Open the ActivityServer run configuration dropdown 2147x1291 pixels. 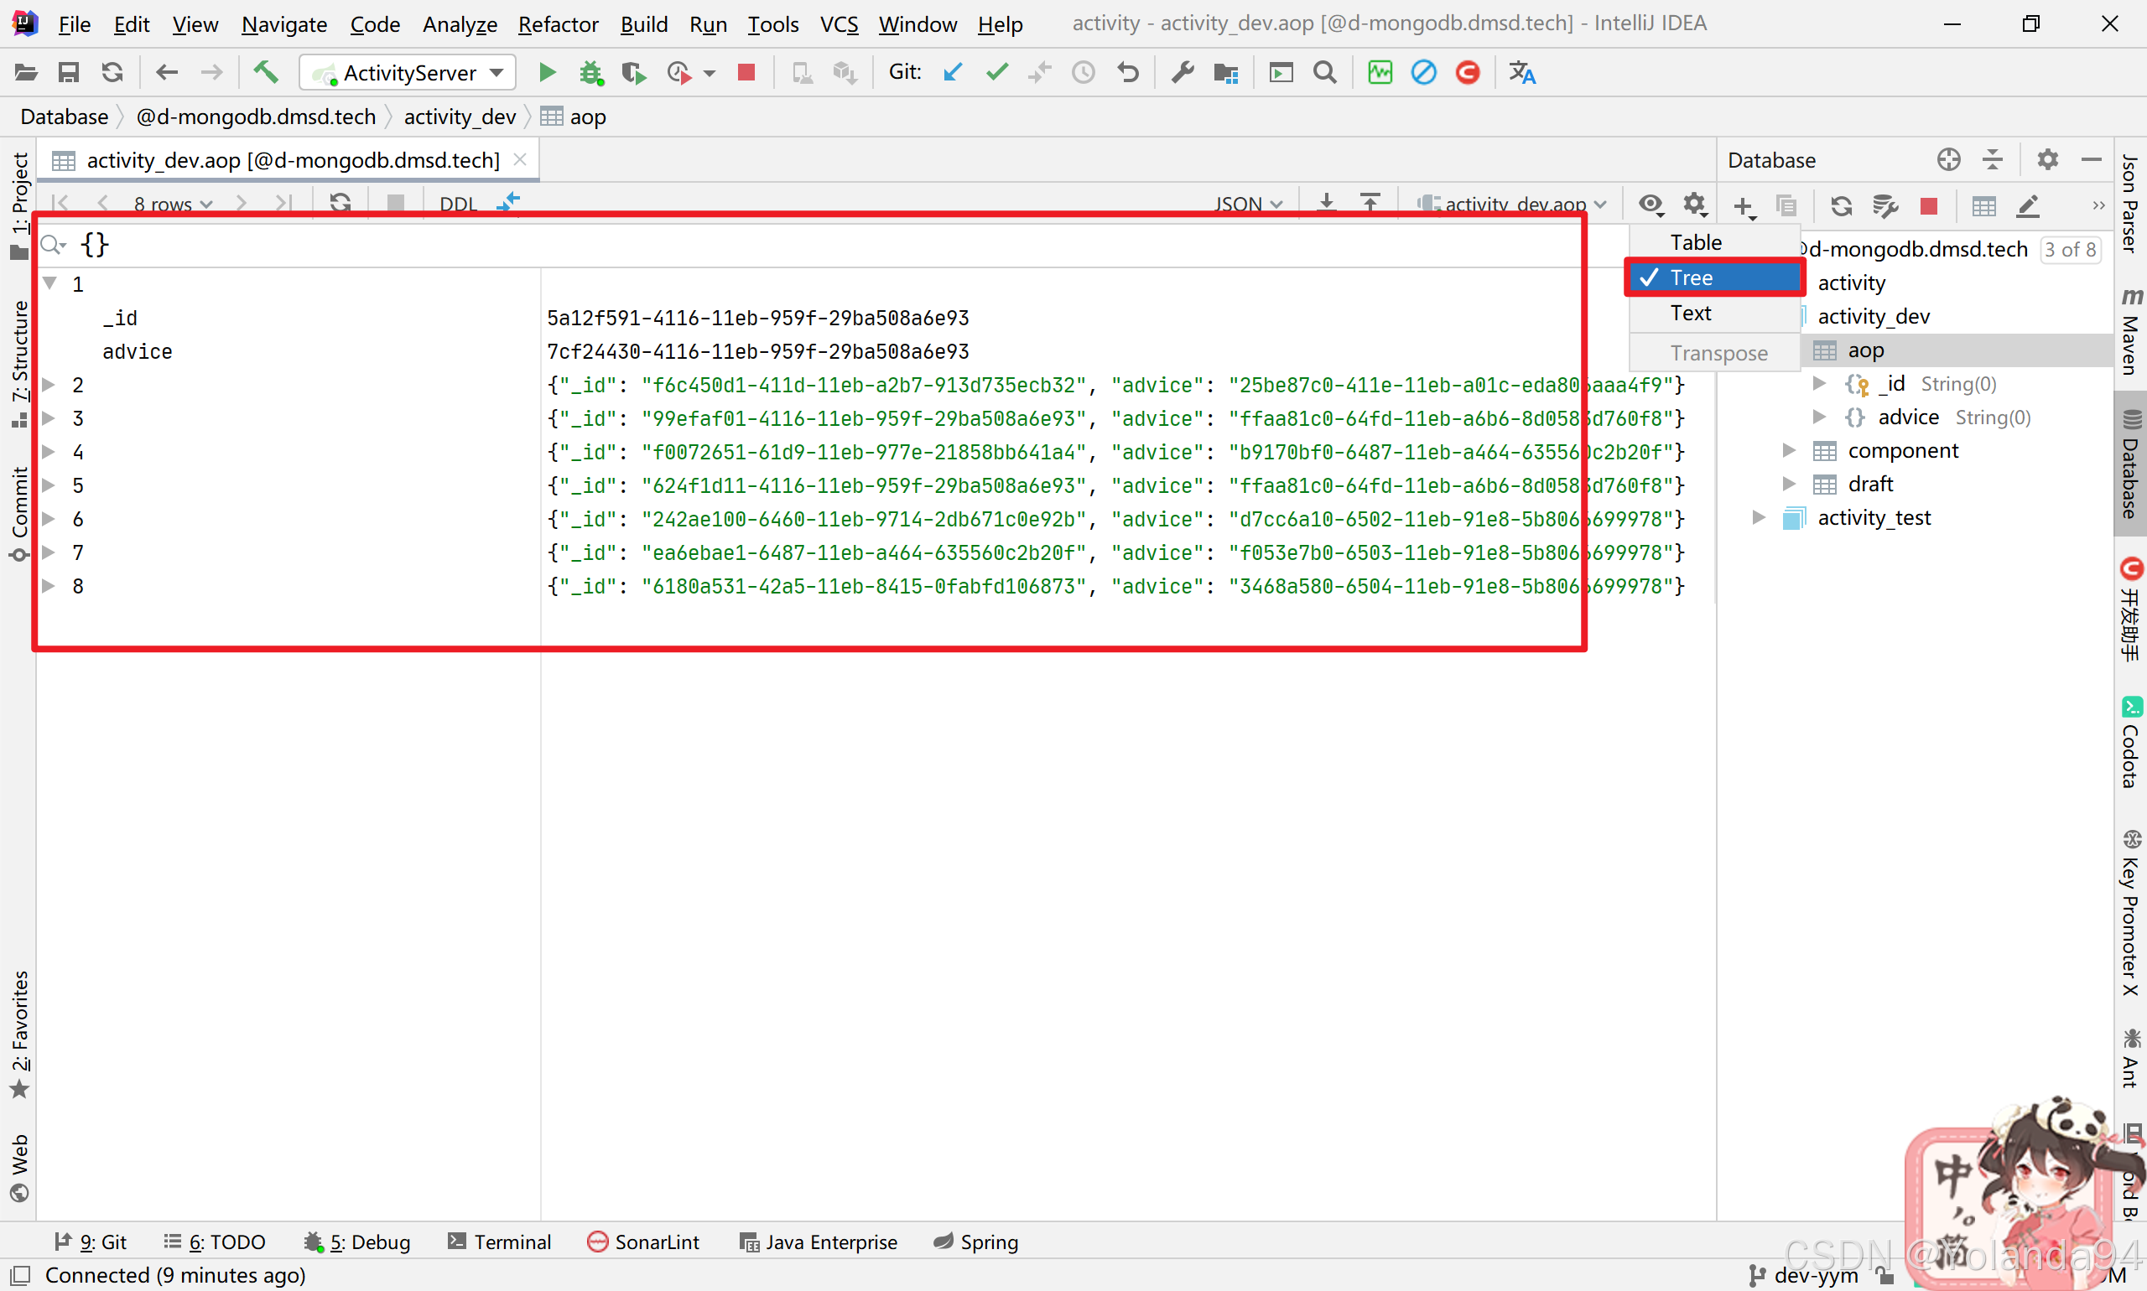408,73
